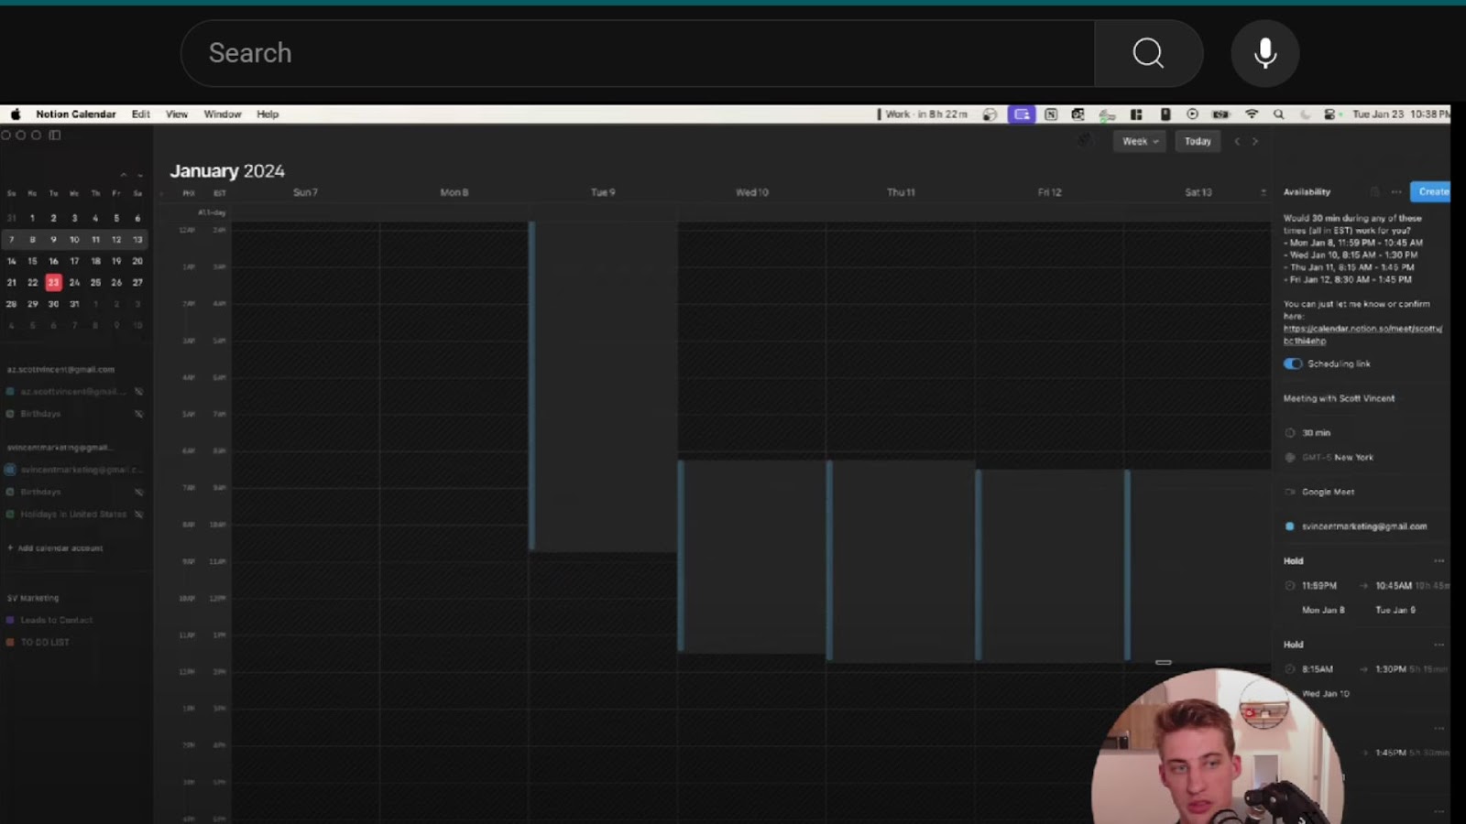Click copy icon next to Availability
Image resolution: width=1466 pixels, height=824 pixels.
click(x=1374, y=192)
